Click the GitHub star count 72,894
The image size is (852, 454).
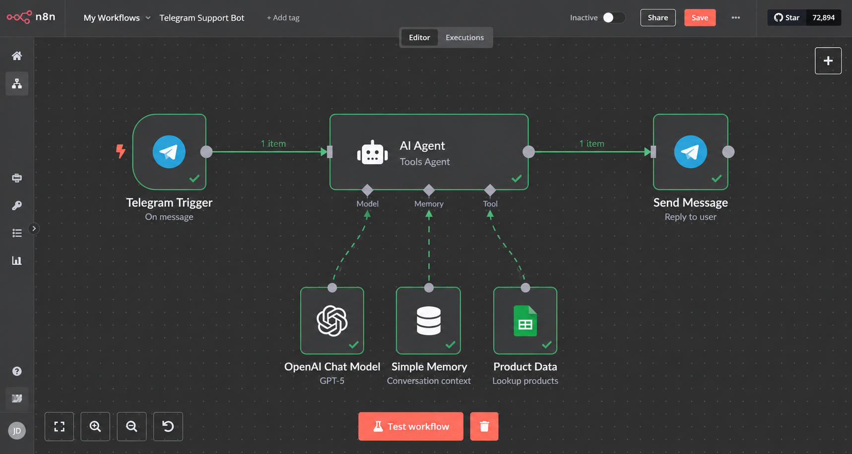pyautogui.click(x=824, y=17)
